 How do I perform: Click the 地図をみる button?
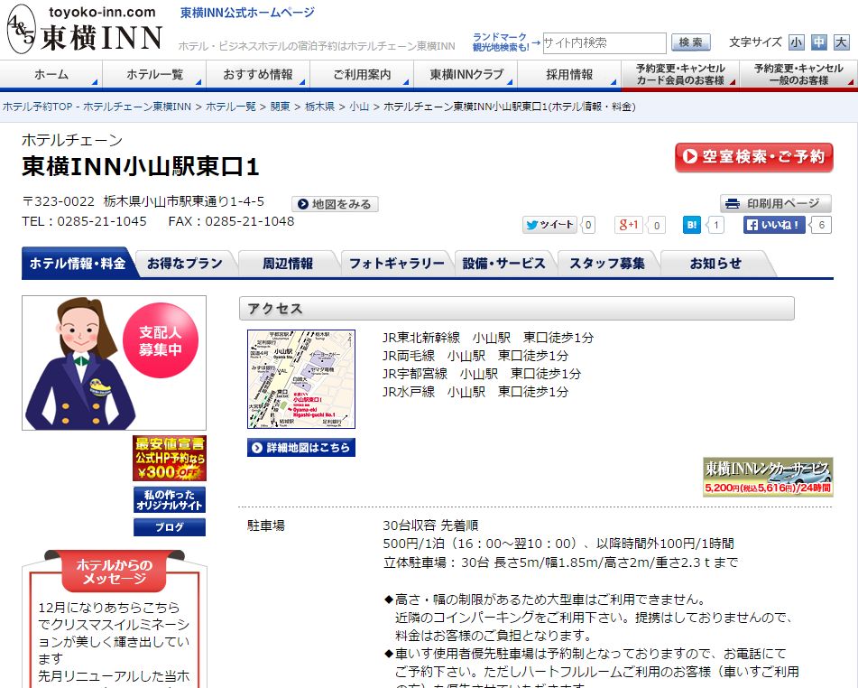click(x=335, y=204)
